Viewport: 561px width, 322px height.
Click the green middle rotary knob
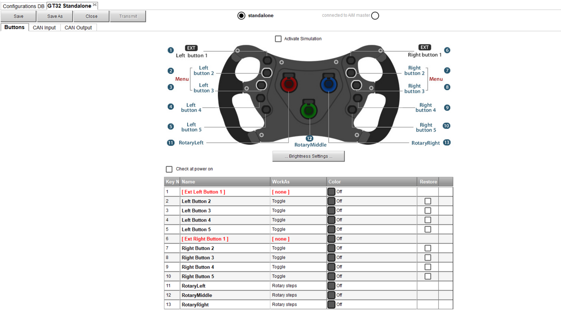(309, 111)
